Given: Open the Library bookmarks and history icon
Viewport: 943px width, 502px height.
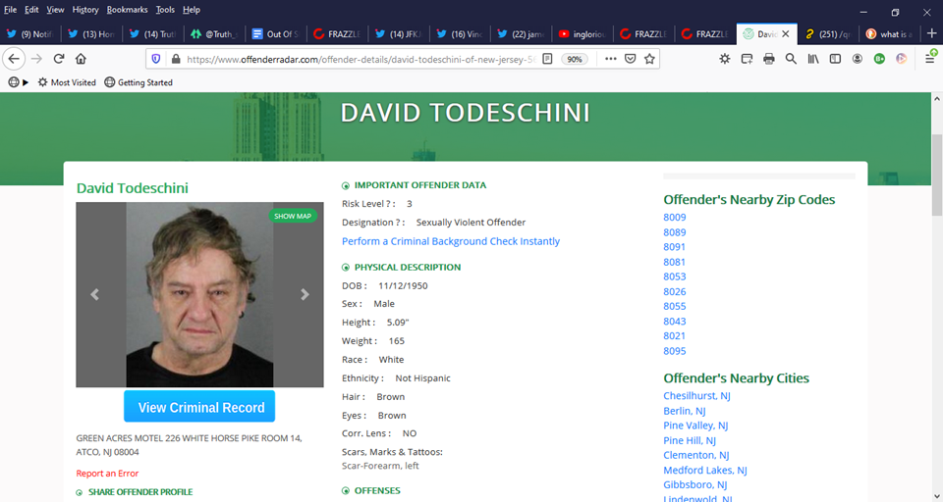Looking at the screenshot, I should click(x=813, y=59).
